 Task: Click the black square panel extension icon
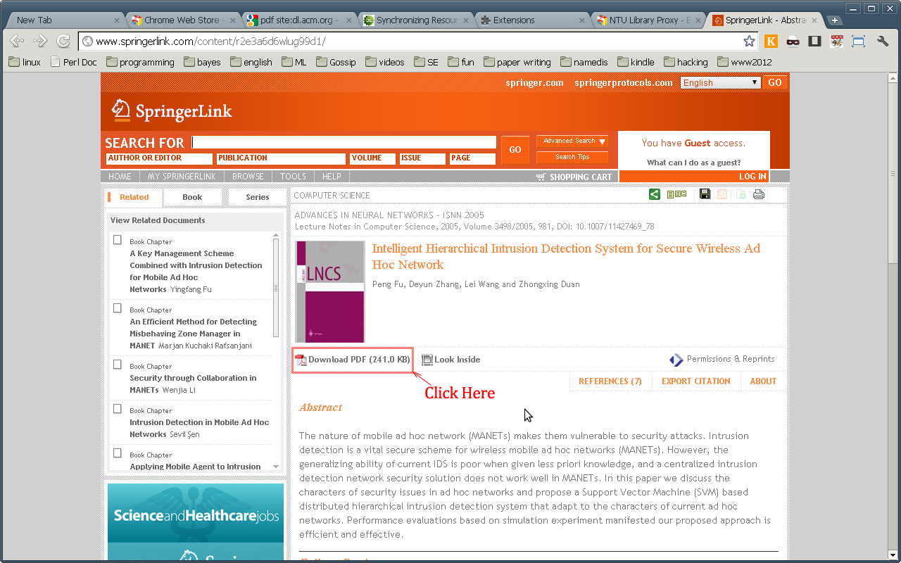(814, 42)
